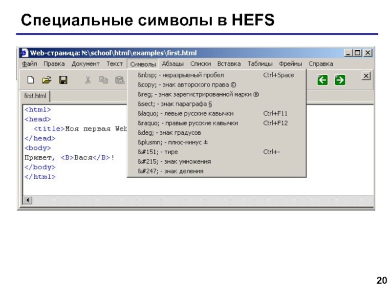391x293 pixels.
Task: Open the Списки menu
Action: pyautogui.click(x=199, y=63)
